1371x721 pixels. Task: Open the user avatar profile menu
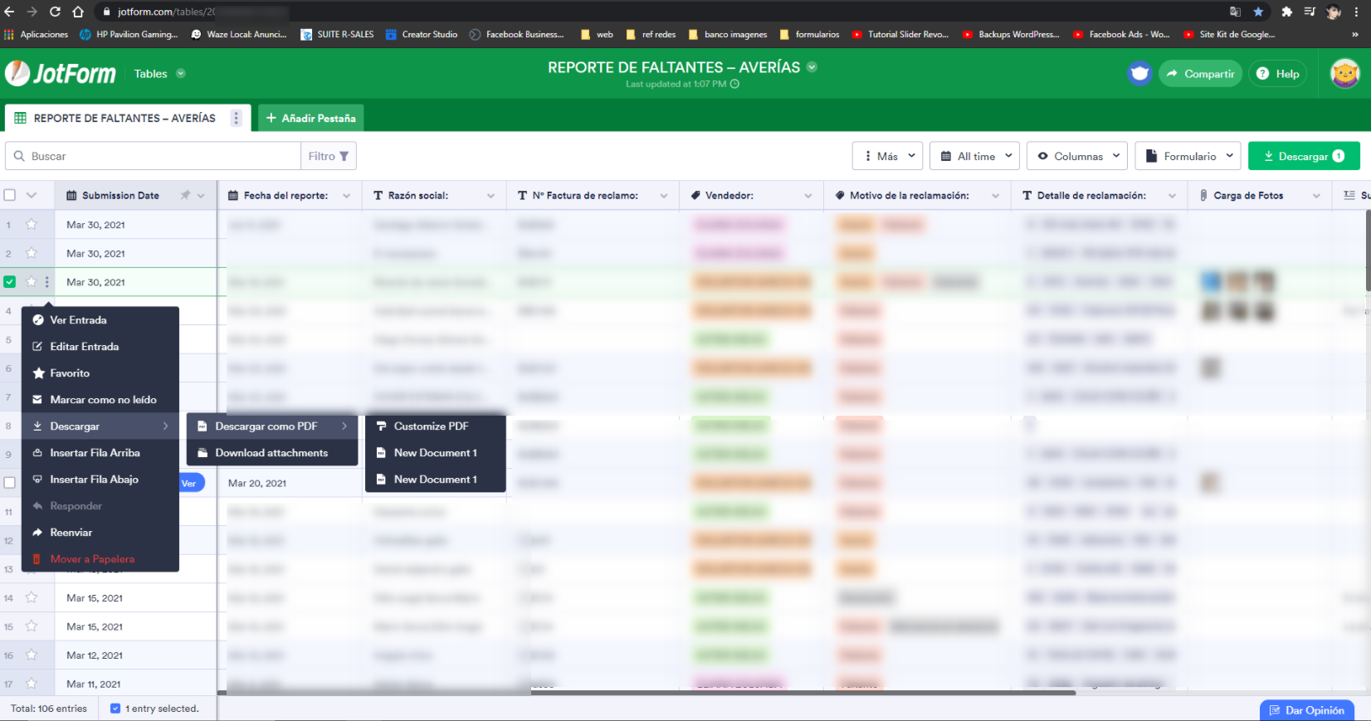[1344, 74]
